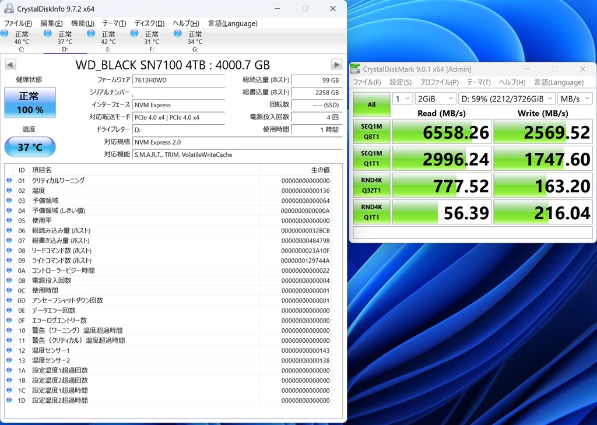Click the ファームウェア field 7613H0WD

pyautogui.click(x=178, y=80)
